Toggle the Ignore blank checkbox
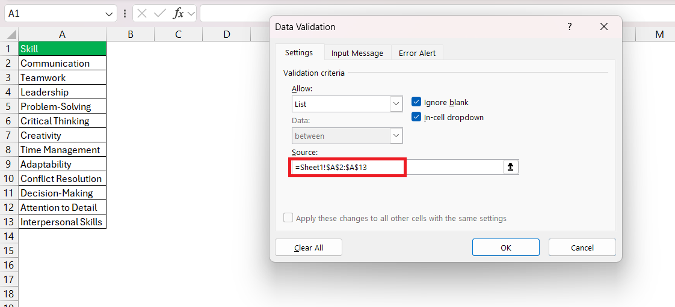This screenshot has height=307, width=675. coord(416,102)
